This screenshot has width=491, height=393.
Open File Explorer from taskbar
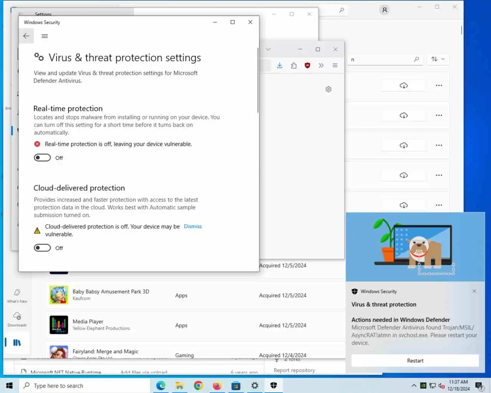[180, 385]
